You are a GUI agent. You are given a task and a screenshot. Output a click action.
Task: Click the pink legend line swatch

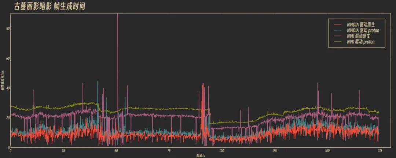pos(338,36)
